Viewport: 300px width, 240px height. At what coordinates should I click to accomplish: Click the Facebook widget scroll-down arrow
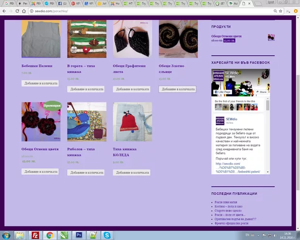coord(268,172)
